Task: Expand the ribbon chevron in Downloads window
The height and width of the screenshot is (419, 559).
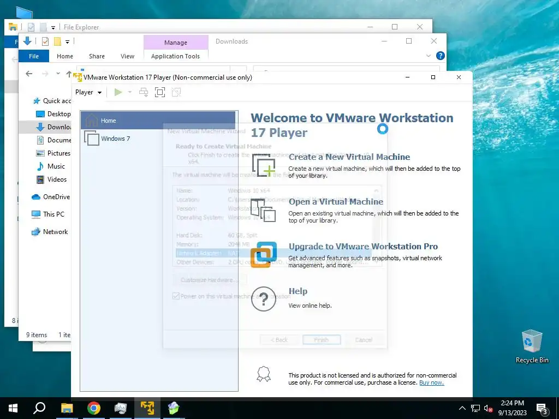Action: (429, 56)
